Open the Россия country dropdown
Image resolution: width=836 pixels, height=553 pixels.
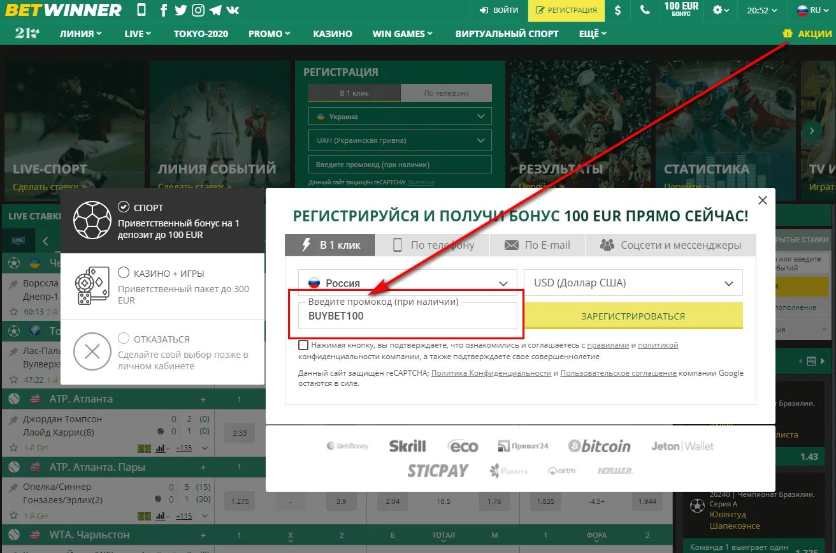[408, 283]
